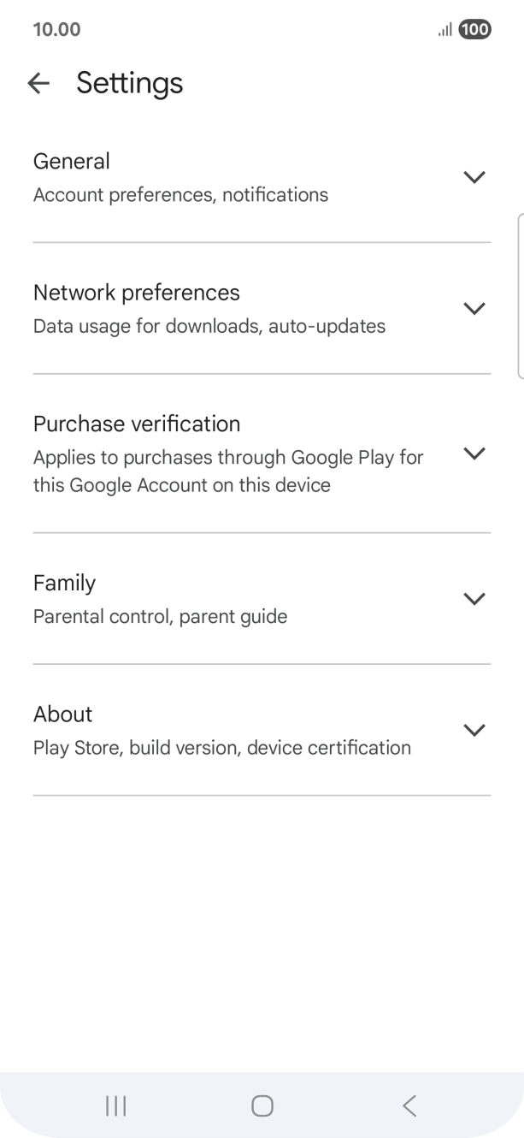Tap the system navigation back button

409,1105
